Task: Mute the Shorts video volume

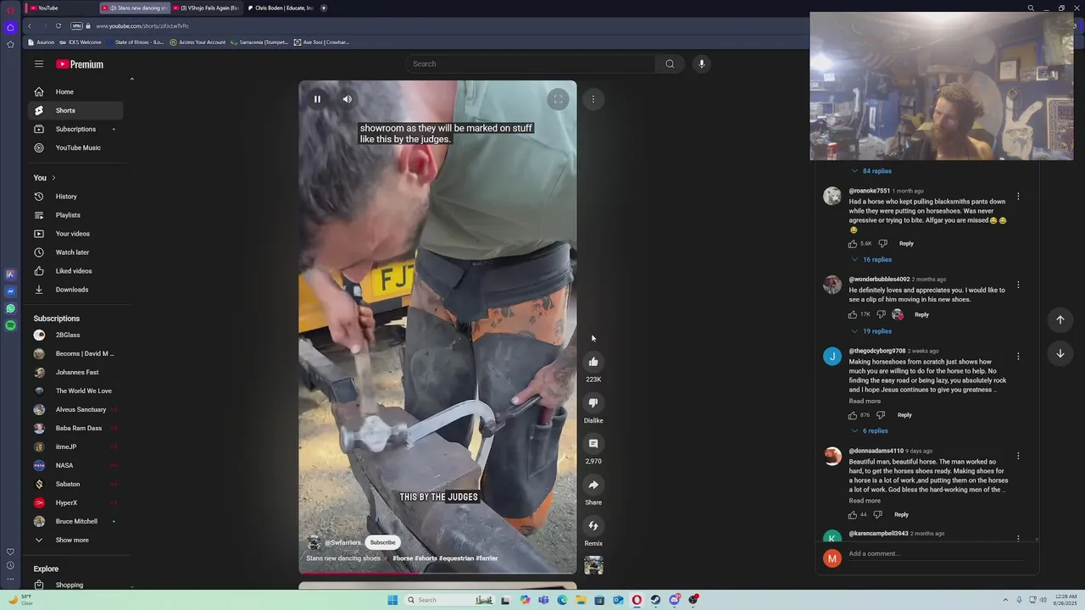Action: (347, 99)
